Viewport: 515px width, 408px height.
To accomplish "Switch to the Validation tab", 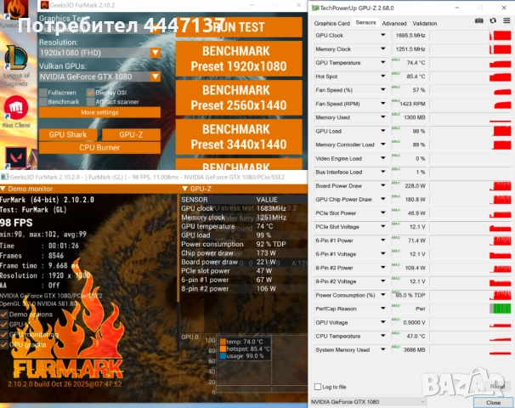I will [x=425, y=23].
